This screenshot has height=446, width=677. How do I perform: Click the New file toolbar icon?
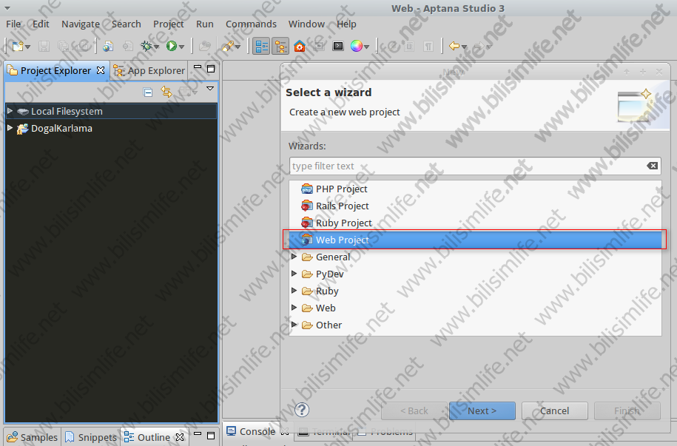point(18,46)
